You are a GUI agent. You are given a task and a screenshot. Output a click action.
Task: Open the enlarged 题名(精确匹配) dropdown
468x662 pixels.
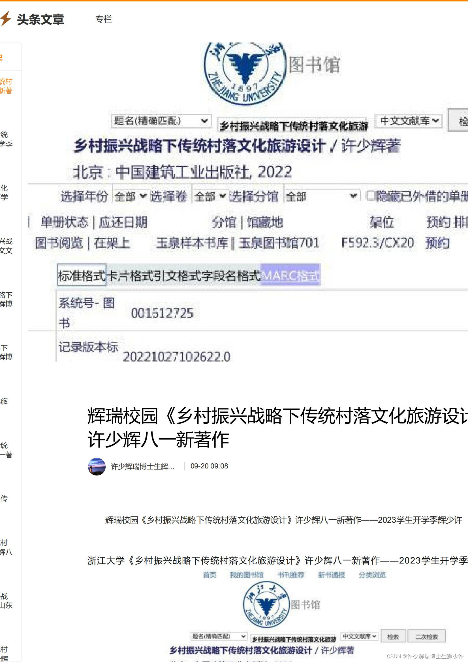click(x=161, y=121)
